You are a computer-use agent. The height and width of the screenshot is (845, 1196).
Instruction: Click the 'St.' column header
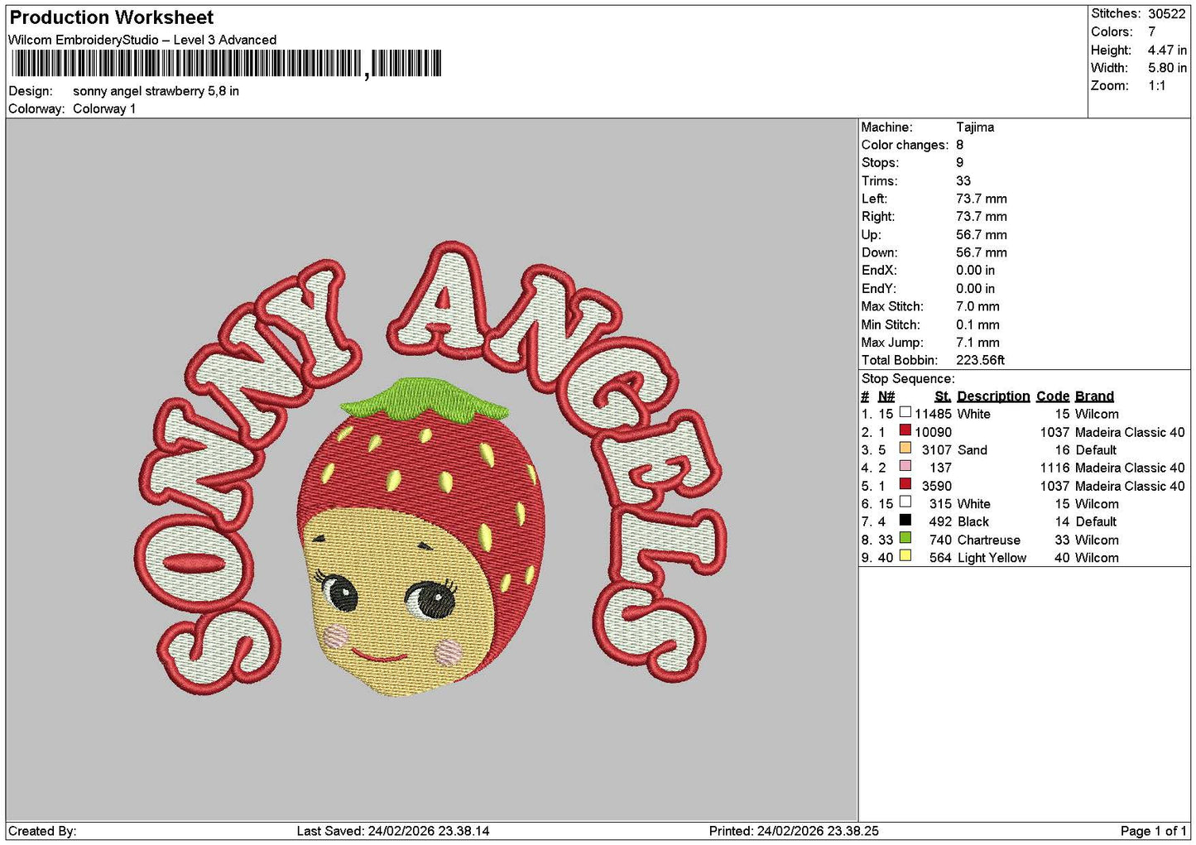click(x=943, y=396)
